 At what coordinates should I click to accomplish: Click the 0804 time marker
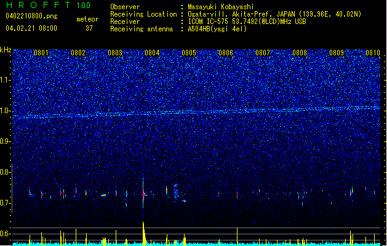point(152,53)
